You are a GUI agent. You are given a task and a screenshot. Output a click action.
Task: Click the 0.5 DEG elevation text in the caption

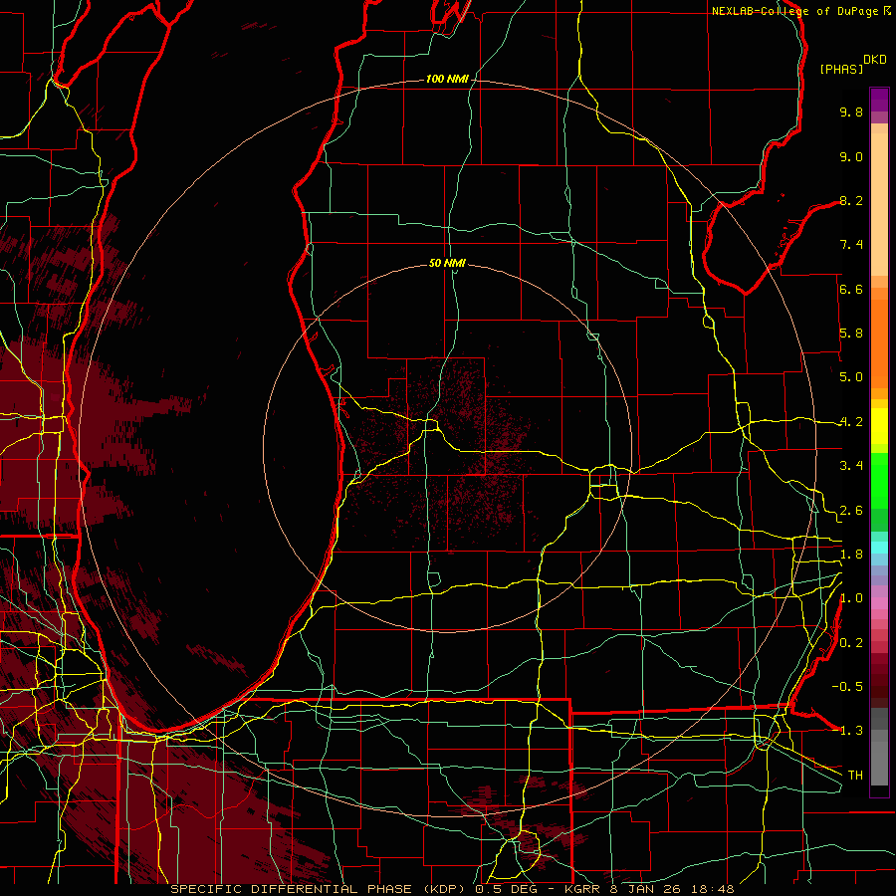pos(508,889)
